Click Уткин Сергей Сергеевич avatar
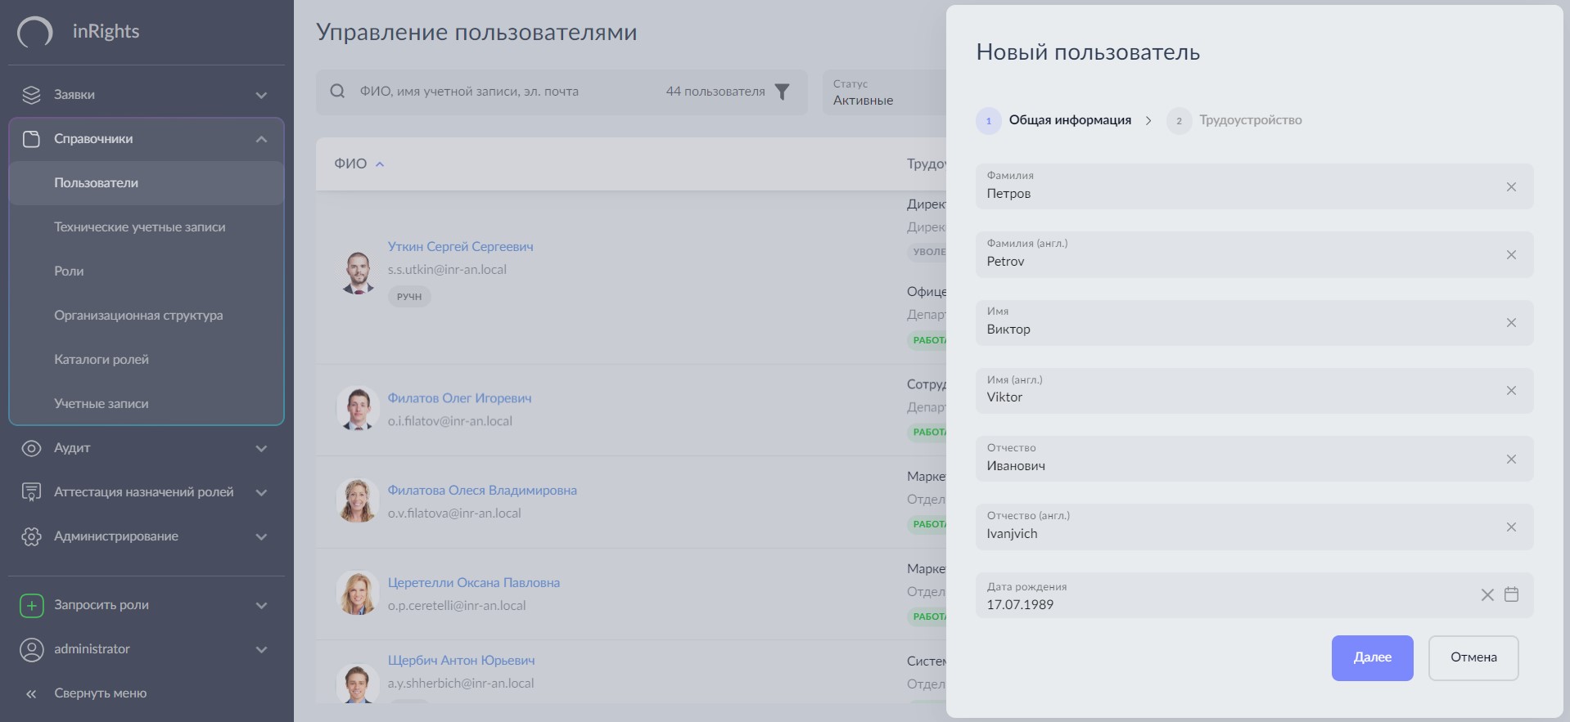Screen dimensions: 1570x722 click(x=358, y=272)
